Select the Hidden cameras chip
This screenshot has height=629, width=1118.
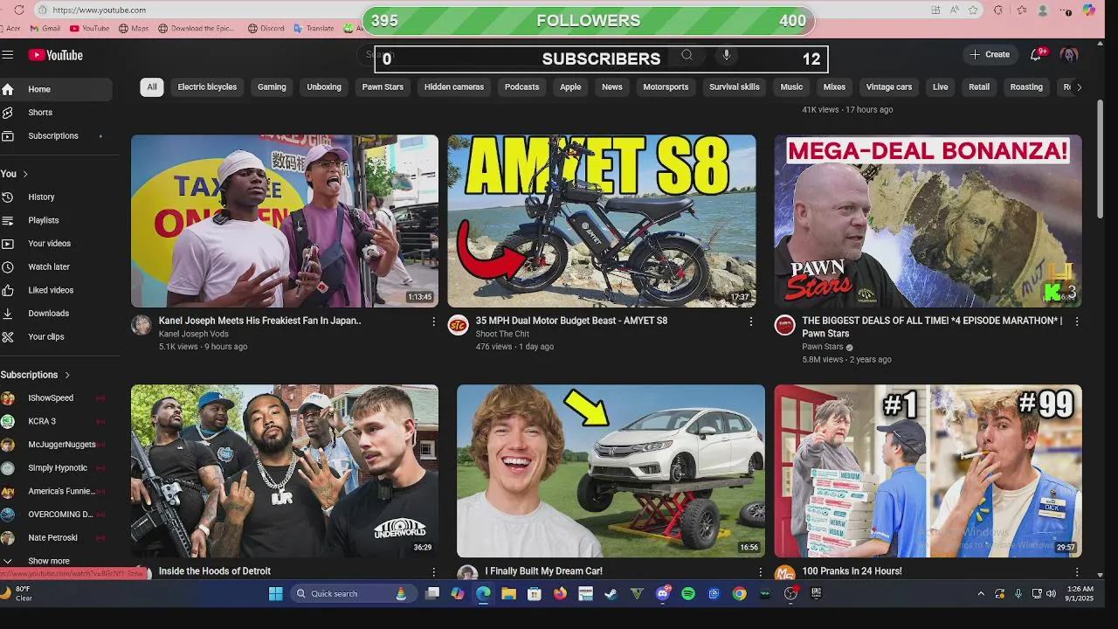(x=454, y=87)
